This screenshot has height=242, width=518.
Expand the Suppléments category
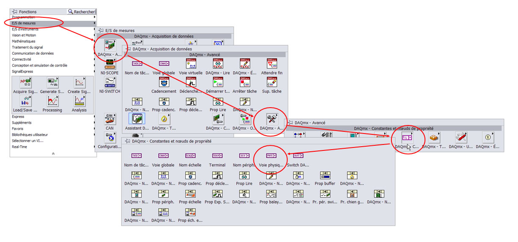[53, 122]
